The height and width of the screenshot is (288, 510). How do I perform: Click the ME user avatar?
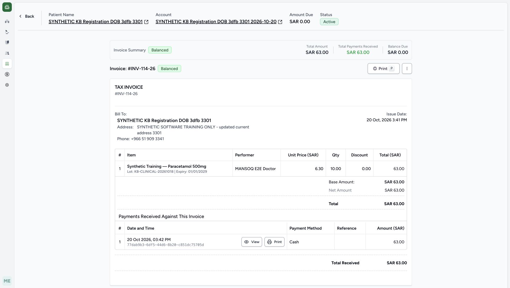pyautogui.click(x=7, y=281)
